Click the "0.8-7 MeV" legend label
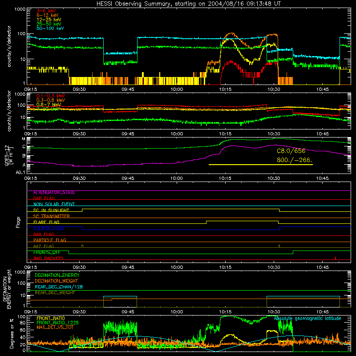Image resolution: width=356 pixels, height=356 pixels. tap(49, 105)
